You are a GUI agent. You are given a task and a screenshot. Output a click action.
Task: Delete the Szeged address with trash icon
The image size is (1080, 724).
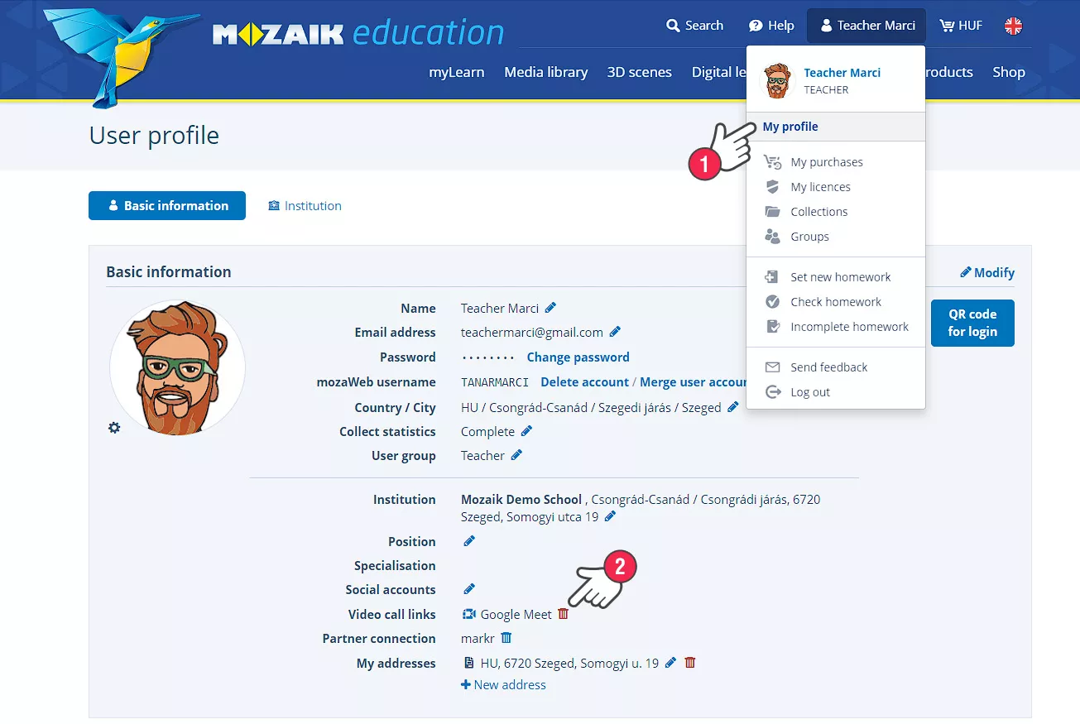coord(690,663)
